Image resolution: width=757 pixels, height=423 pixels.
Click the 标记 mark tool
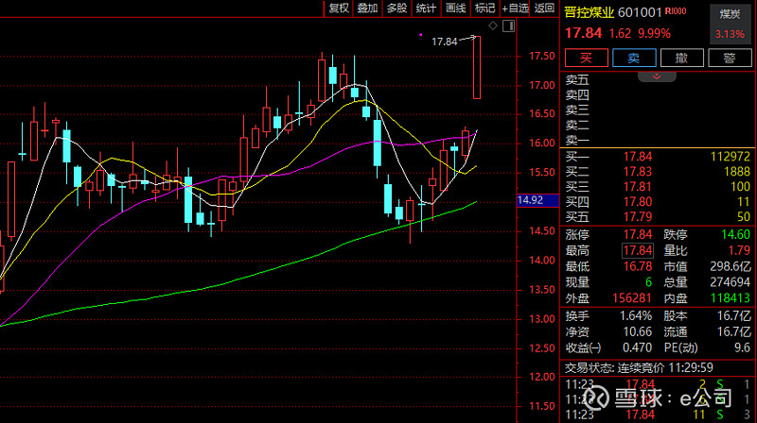pos(485,8)
